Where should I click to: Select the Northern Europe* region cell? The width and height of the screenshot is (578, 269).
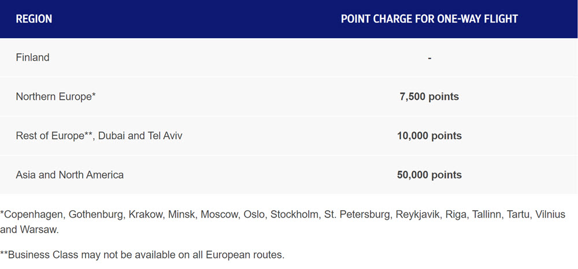tap(55, 96)
